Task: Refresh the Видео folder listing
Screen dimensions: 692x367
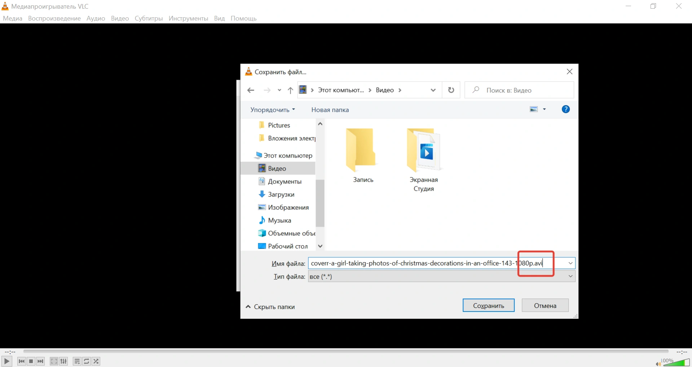Action: 451,90
